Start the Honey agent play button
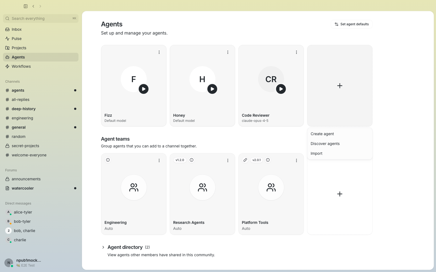This screenshot has width=436, height=272. tap(212, 89)
